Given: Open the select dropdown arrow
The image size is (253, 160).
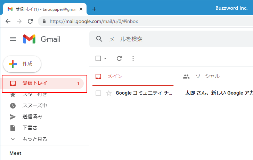Looking at the screenshot, I should pyautogui.click(x=105, y=58).
